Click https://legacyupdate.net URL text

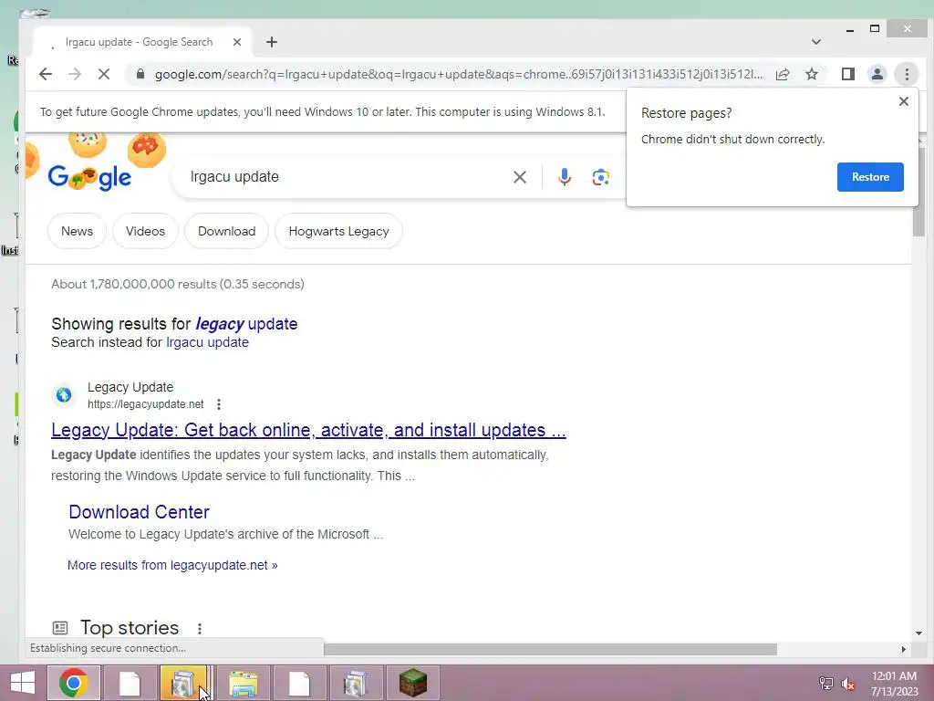click(x=145, y=404)
